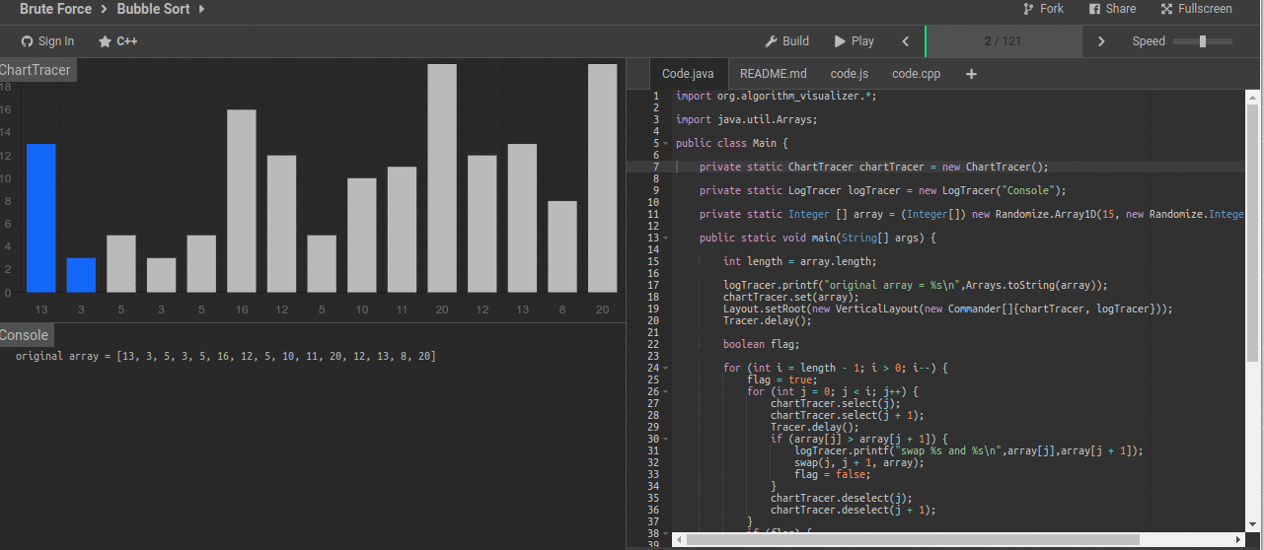
Task: Click the Fork icon button
Action: tap(1043, 9)
